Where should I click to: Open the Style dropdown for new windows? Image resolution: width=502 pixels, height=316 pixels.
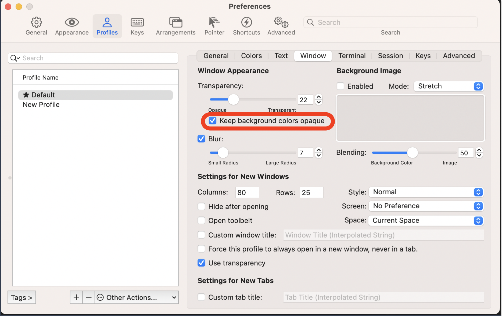click(426, 192)
